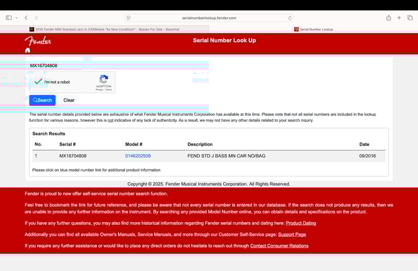Image resolution: width=418 pixels, height=271 pixels.
Task: Click the address bar showing serialnumberlookup.fender.com
Action: pyautogui.click(x=209, y=18)
